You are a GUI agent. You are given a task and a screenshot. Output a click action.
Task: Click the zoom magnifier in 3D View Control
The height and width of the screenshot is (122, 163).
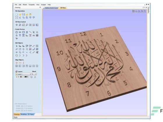click(x=20, y=25)
